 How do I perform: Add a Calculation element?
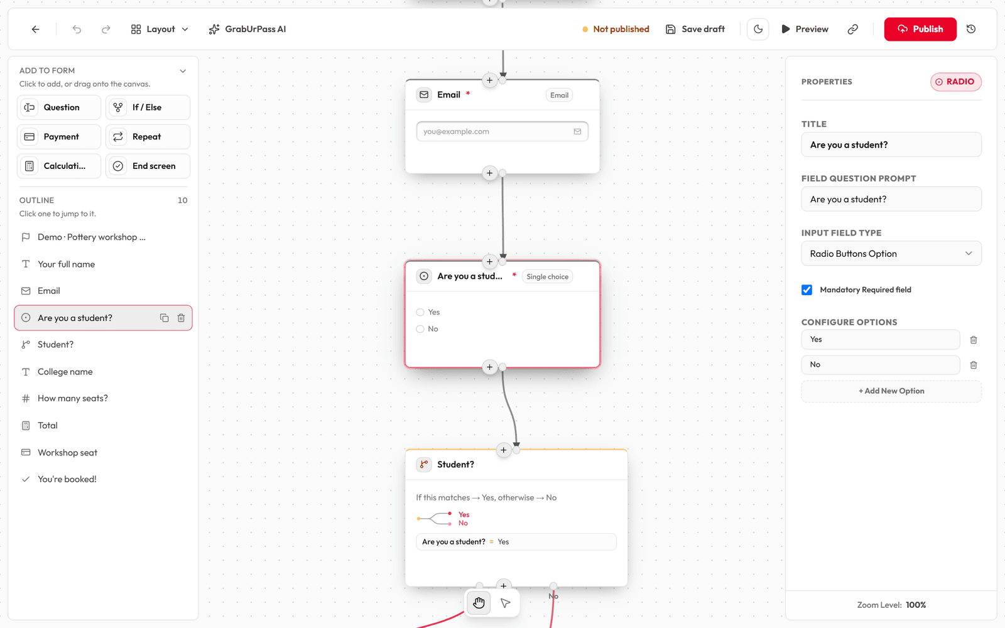pyautogui.click(x=59, y=166)
